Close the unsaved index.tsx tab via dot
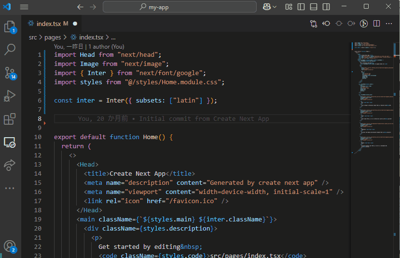 point(75,24)
